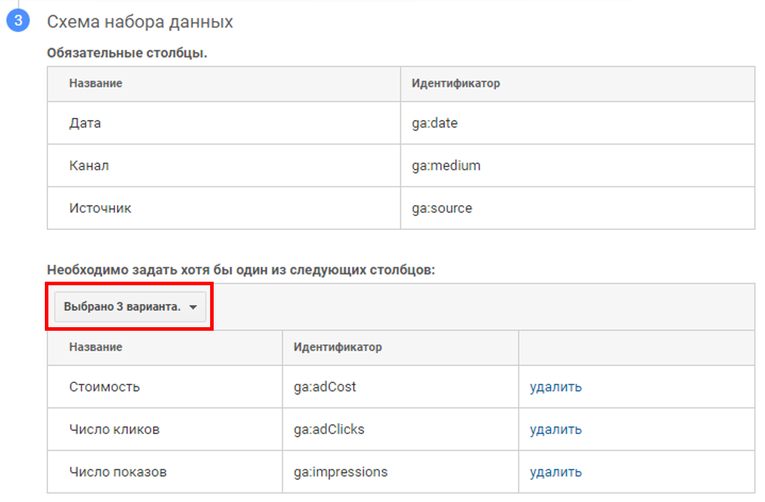Screen dimensions: 765x502
Task: Click the step 3 number circle
Action: pyautogui.click(x=18, y=21)
